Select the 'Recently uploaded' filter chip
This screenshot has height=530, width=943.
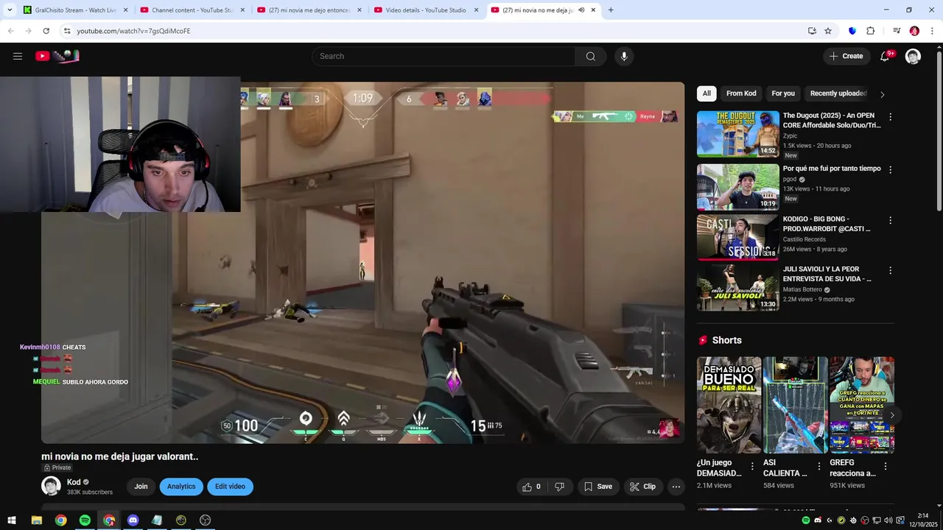838,93
